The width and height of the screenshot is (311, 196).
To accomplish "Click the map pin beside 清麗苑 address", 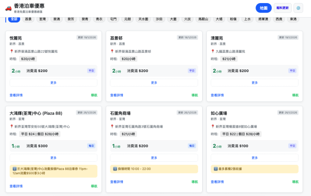I will click(x=213, y=51).
